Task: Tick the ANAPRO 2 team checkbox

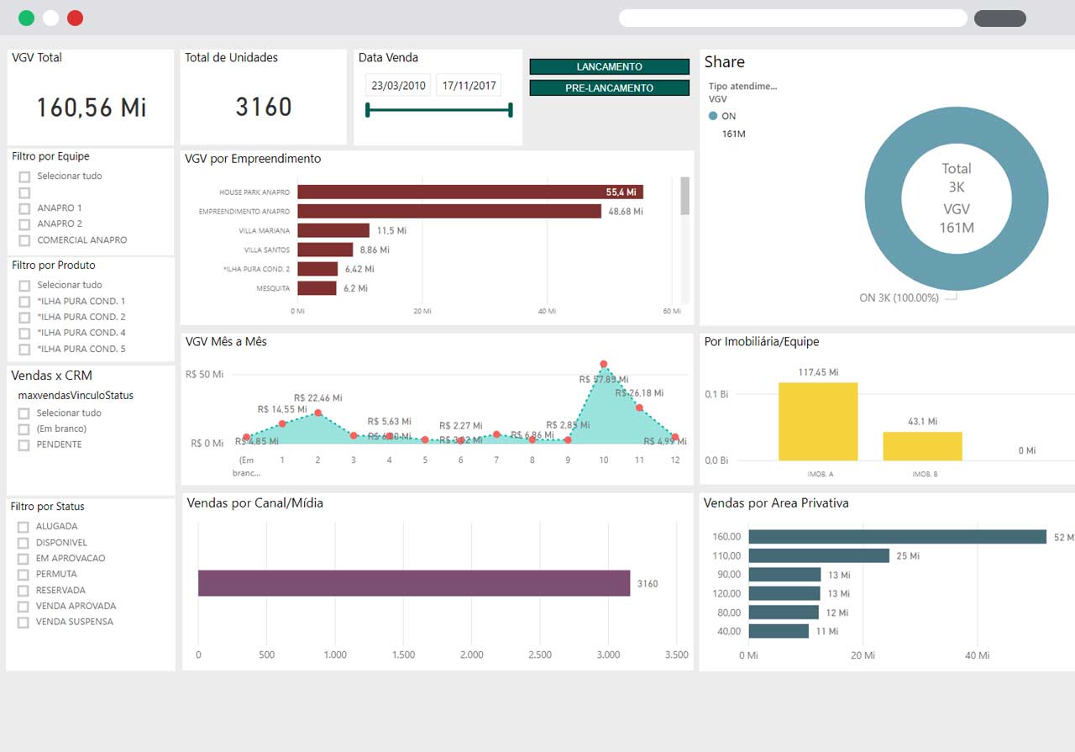Action: (24, 224)
